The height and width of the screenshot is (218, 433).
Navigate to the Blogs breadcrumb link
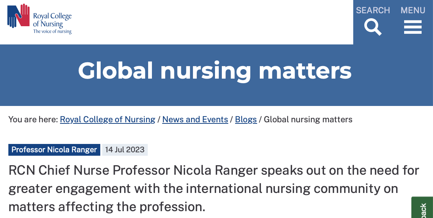(x=246, y=120)
